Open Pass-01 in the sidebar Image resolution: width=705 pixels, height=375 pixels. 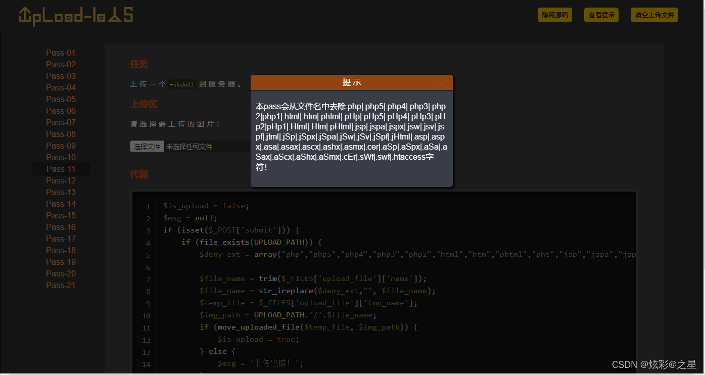[61, 53]
